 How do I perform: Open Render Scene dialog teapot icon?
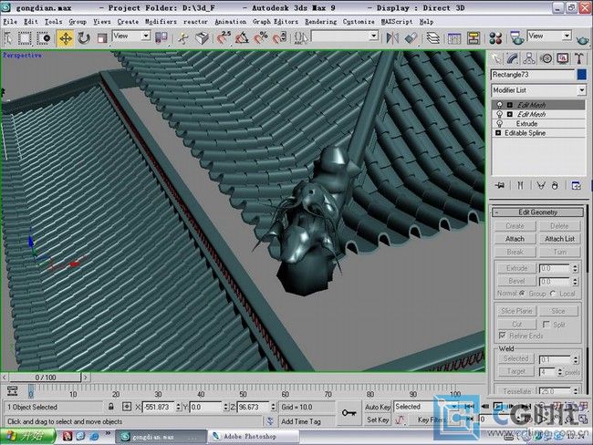click(516, 37)
